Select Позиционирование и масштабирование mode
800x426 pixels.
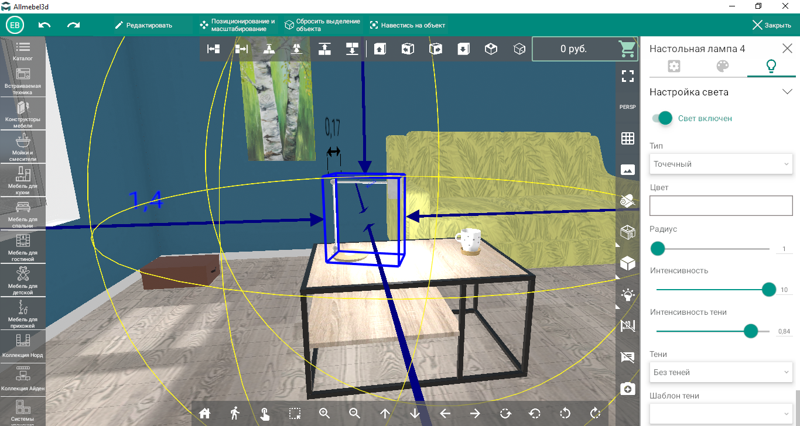[x=237, y=25]
